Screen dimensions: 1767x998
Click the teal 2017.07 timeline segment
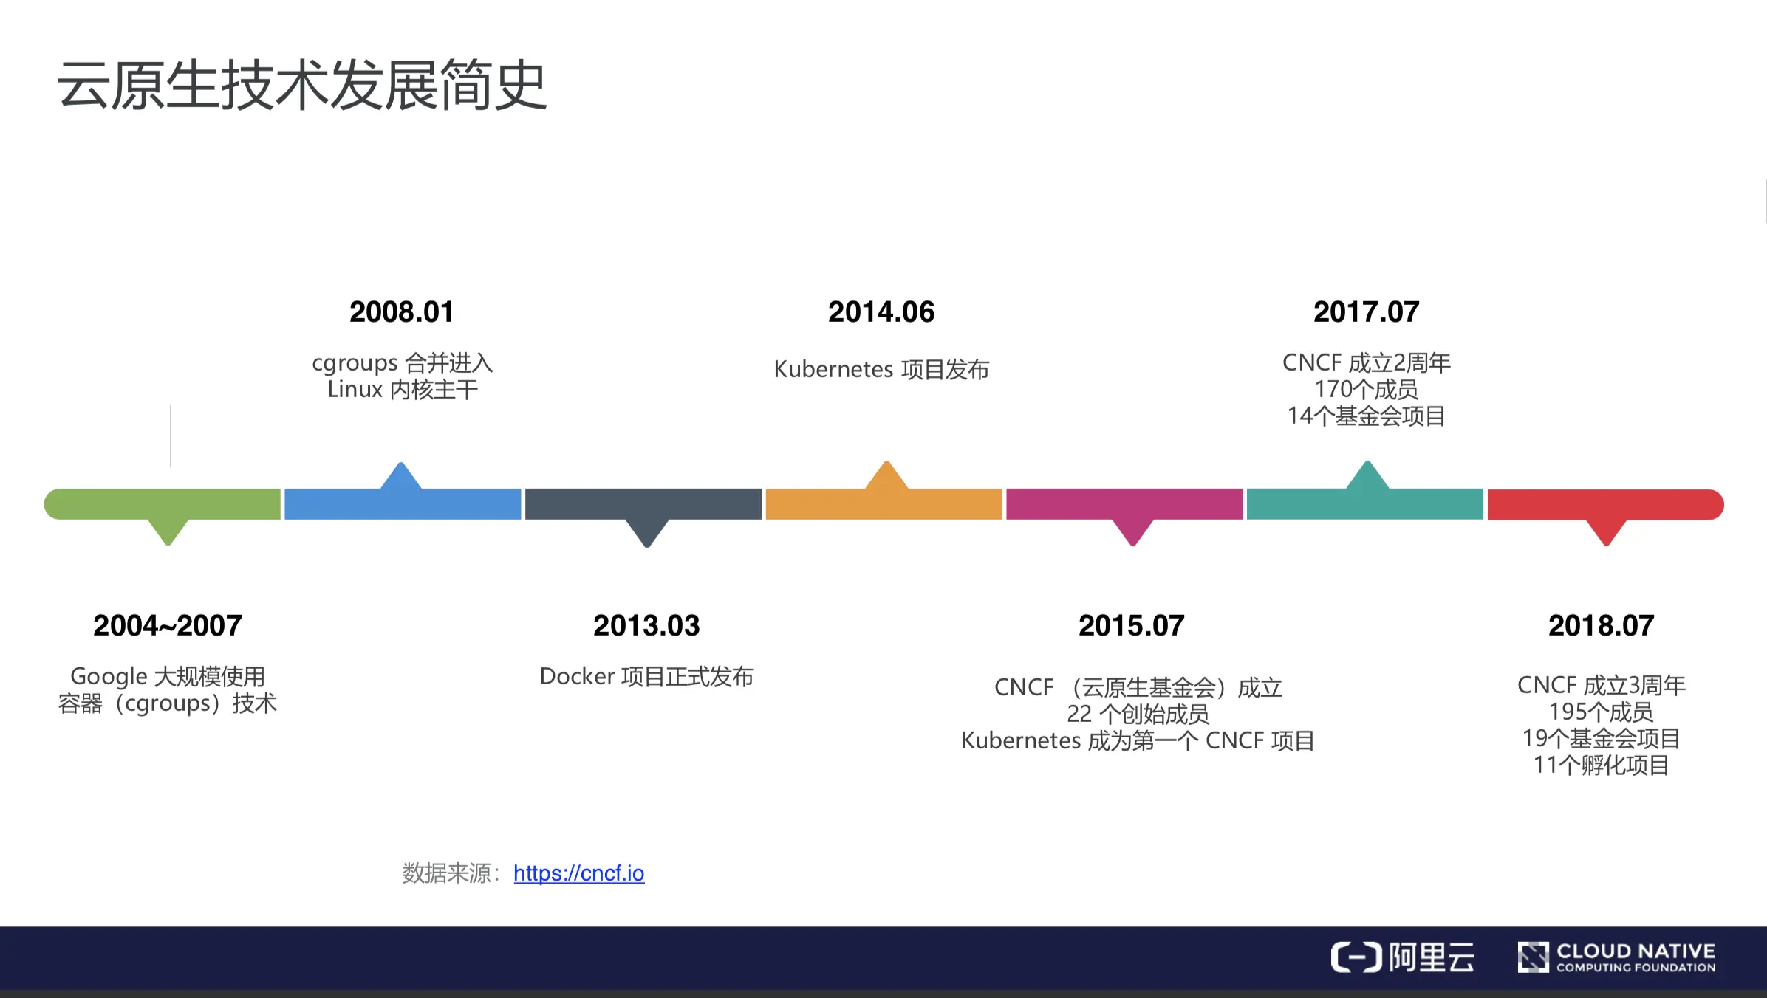(x=1364, y=504)
